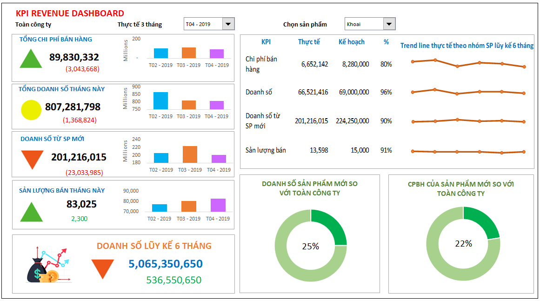Open the T04 - 2019 month dropdown arrow
The width and height of the screenshot is (540, 301).
228,24
